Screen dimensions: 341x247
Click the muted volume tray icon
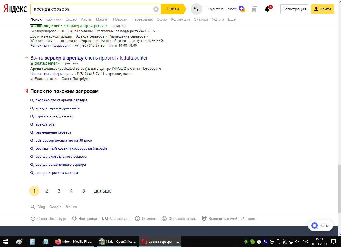[x=297, y=242]
